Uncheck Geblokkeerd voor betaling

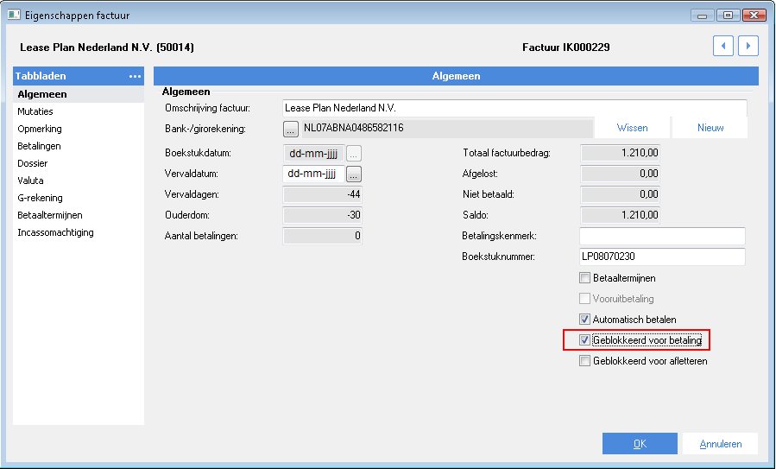584,340
